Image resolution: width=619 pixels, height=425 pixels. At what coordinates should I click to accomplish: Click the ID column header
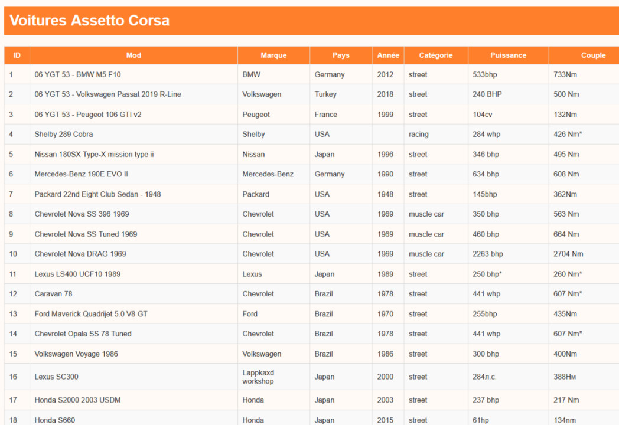(17, 55)
